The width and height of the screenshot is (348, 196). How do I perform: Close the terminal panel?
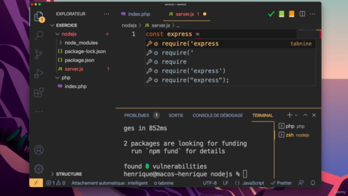point(314,115)
